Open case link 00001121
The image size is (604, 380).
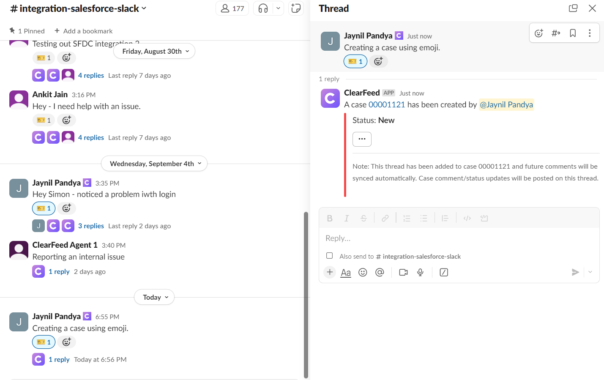[x=387, y=104]
